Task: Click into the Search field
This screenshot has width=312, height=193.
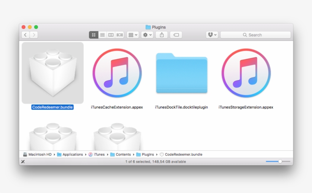Action: click(255, 35)
